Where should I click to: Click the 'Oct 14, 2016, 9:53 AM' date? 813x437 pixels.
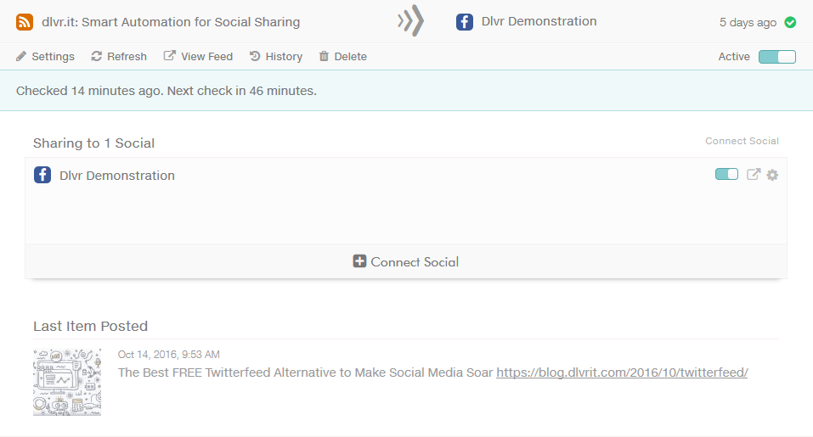point(168,354)
